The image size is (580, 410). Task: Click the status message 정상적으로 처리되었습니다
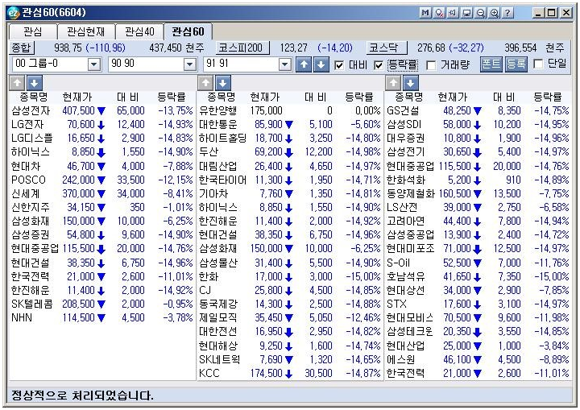82,396
